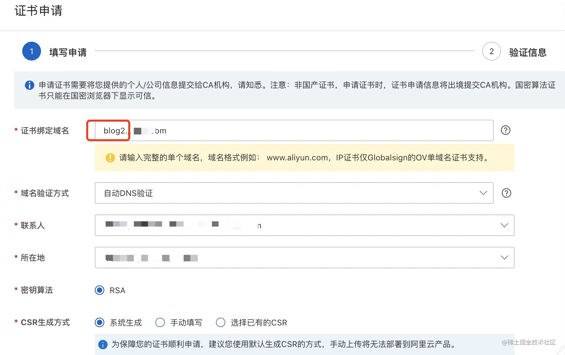Screen dimensions: 565x355
Task: Click help icon beside domain name field
Action: pos(505,130)
